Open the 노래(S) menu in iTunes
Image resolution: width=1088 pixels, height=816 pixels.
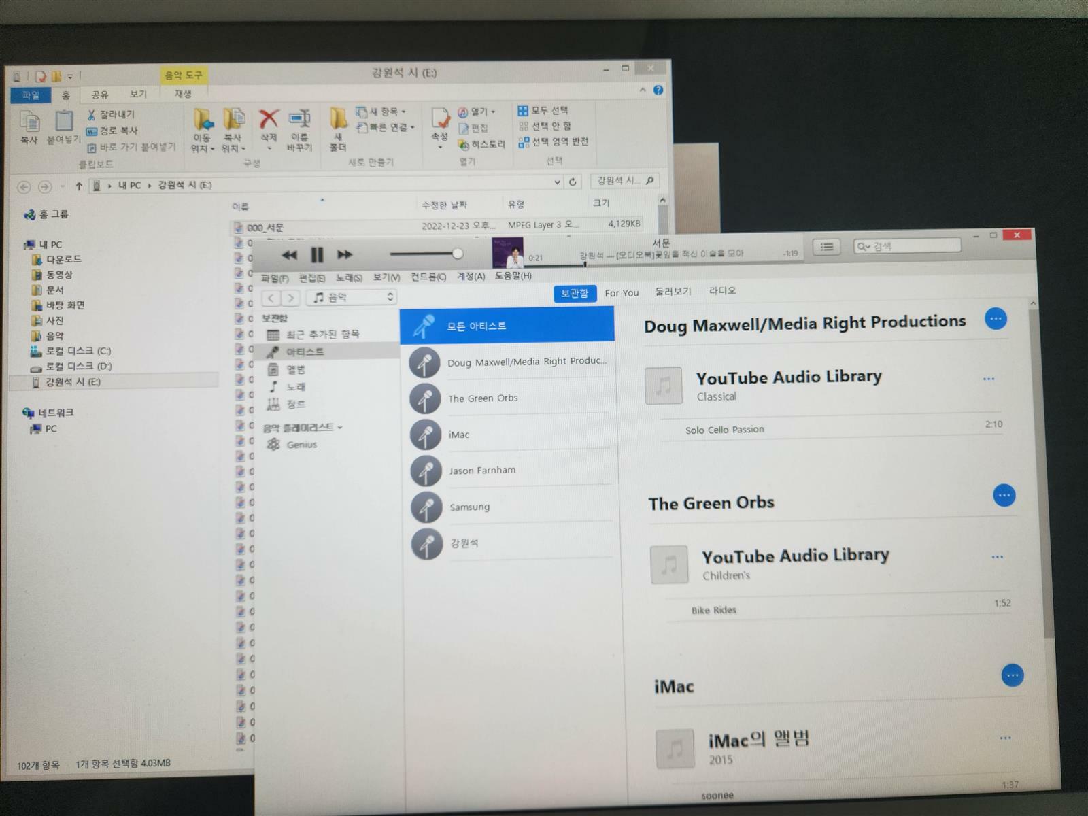coord(349,277)
